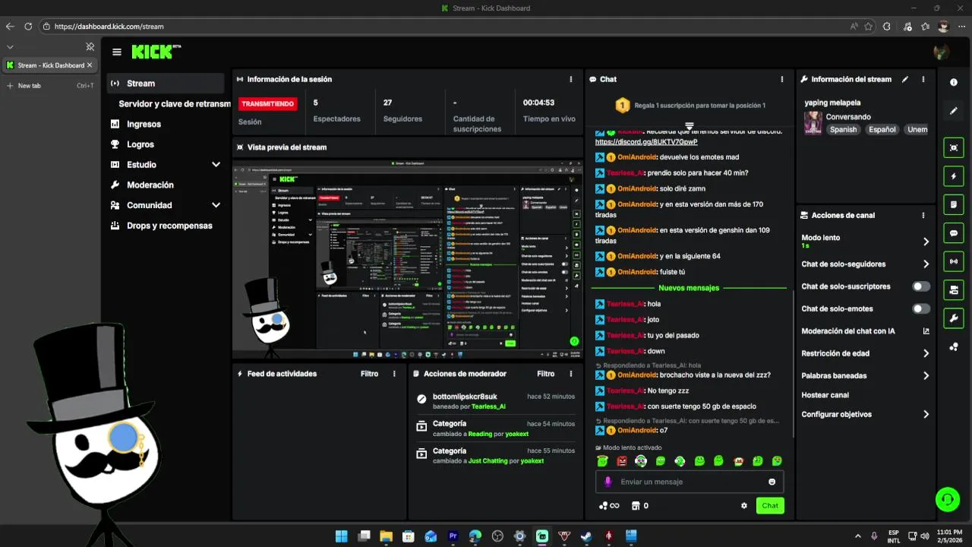Open File Explorer from the taskbar
Image resolution: width=972 pixels, height=547 pixels.
tap(387, 536)
